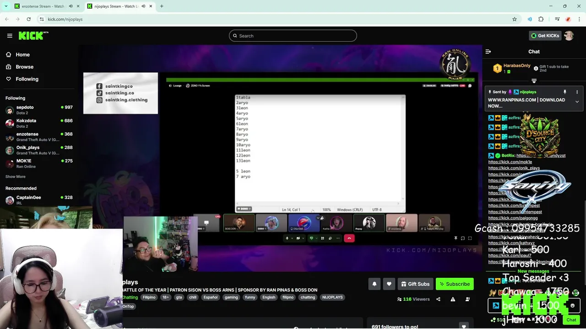The height and width of the screenshot is (329, 586).
Task: Click the Get KICKs button
Action: click(x=545, y=36)
